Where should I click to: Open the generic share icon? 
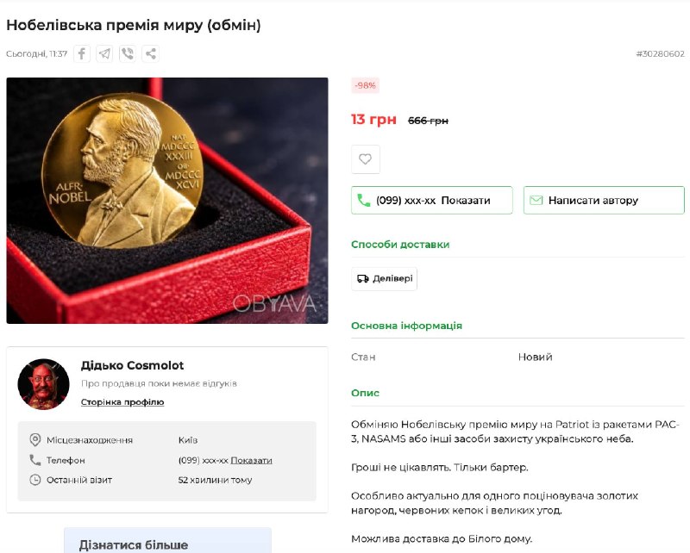[x=150, y=53]
